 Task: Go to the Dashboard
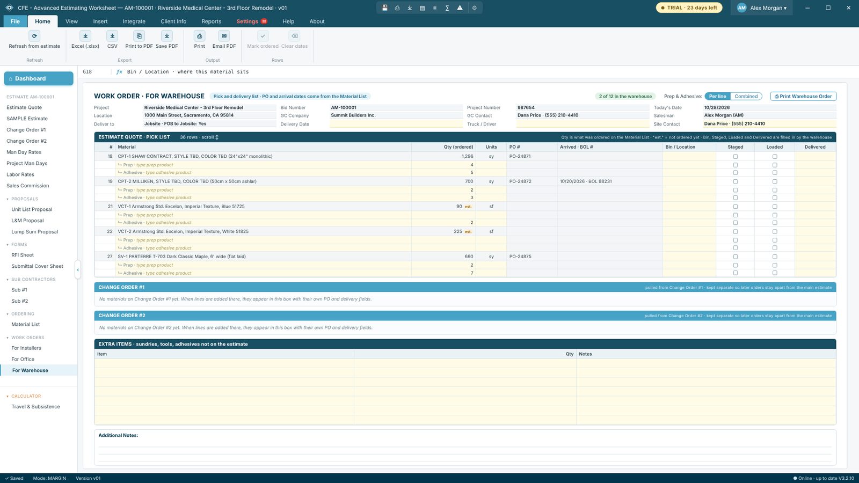click(x=39, y=78)
